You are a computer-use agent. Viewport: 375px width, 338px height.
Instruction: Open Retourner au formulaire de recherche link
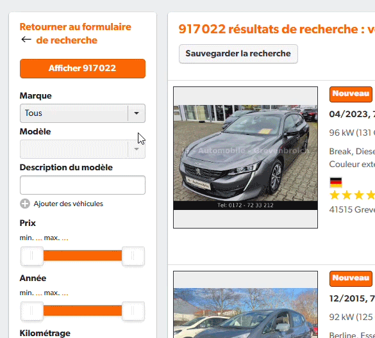(76, 33)
